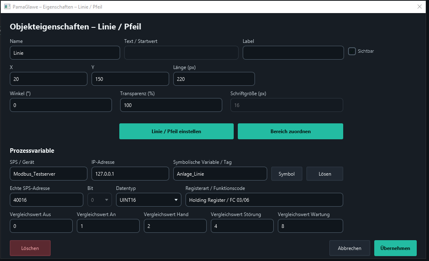
Task: Click the empty Label input field
Action: [x=293, y=53]
